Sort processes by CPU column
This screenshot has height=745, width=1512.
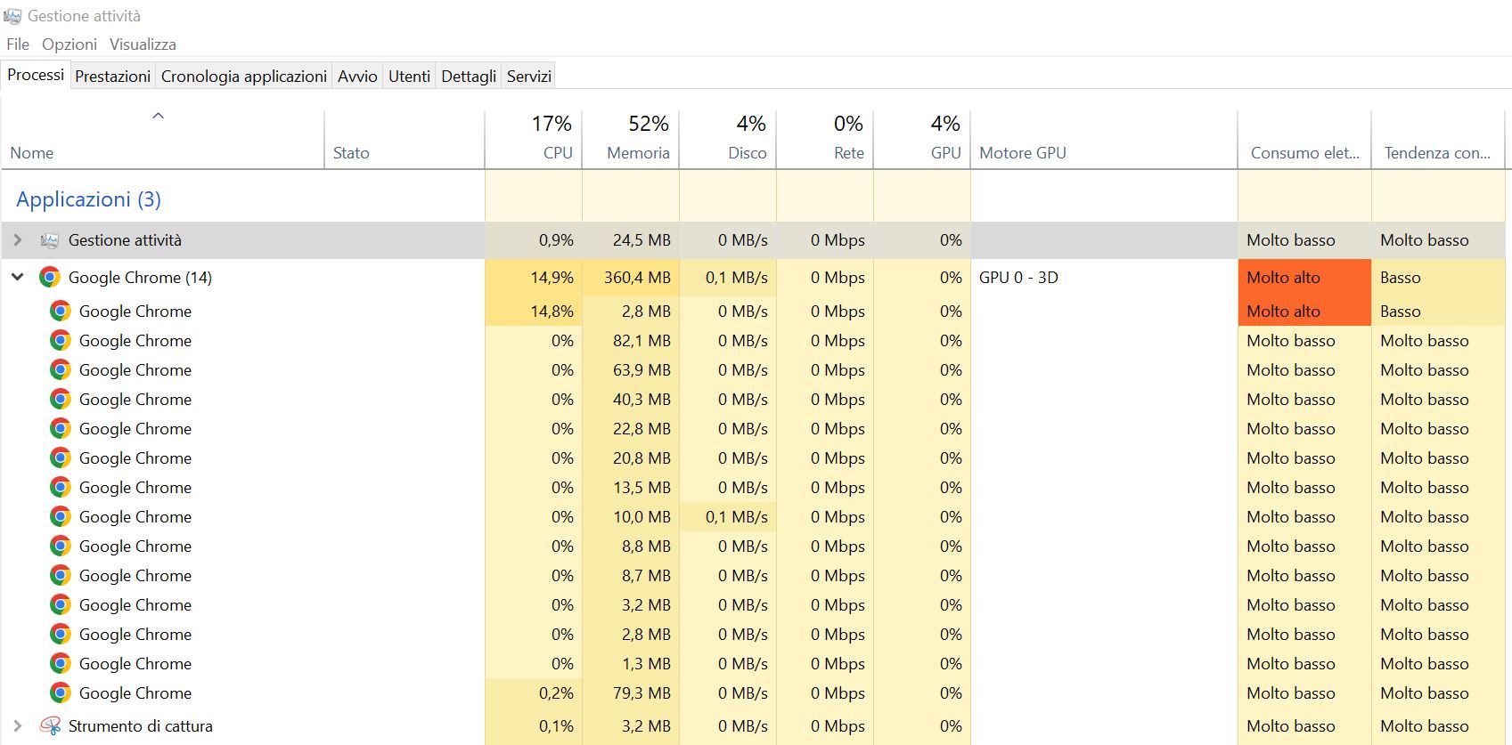[533, 140]
